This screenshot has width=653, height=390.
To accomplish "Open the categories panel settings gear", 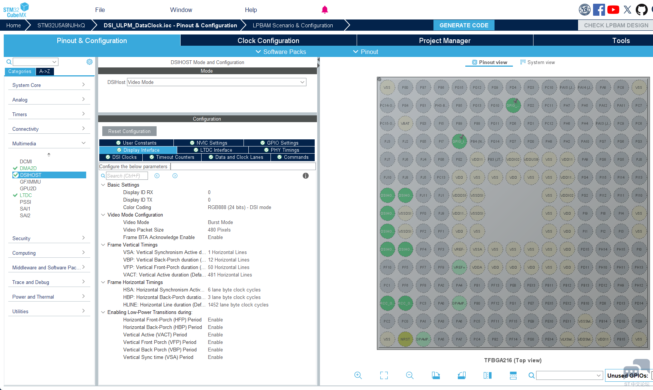I will [x=90, y=62].
